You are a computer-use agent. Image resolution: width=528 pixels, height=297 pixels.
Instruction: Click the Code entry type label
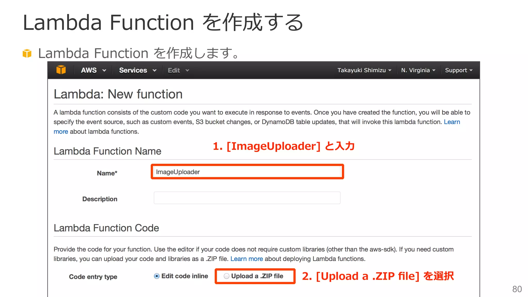[93, 277]
